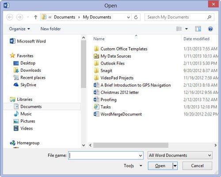
Task: Open the Tools menu
Action: (x=133, y=166)
